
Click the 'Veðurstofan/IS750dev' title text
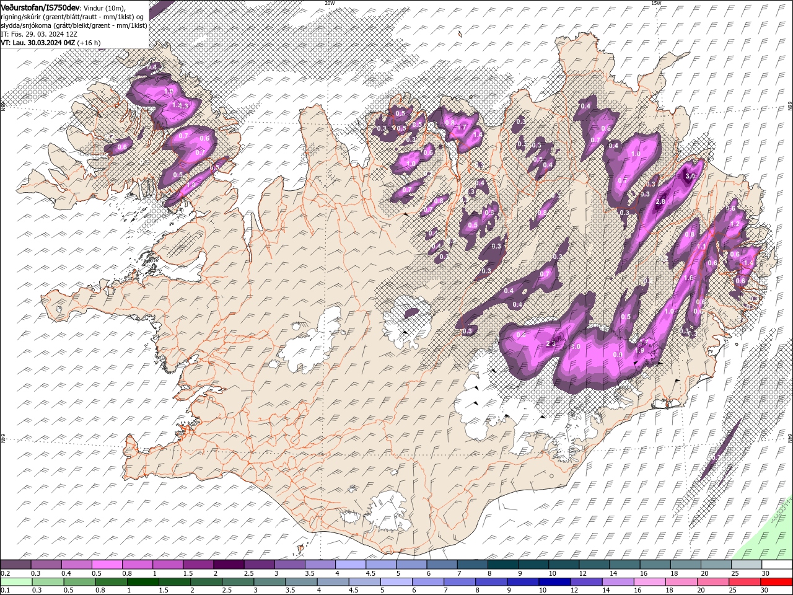click(x=40, y=7)
